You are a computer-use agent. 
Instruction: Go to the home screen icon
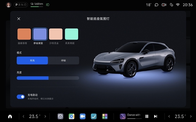point(10,116)
